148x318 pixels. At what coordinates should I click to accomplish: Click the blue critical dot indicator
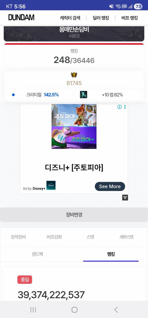tap(13, 95)
